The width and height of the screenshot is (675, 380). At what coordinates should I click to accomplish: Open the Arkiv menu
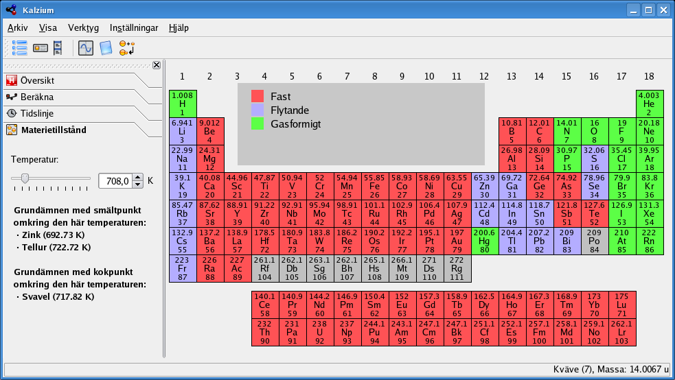click(18, 27)
